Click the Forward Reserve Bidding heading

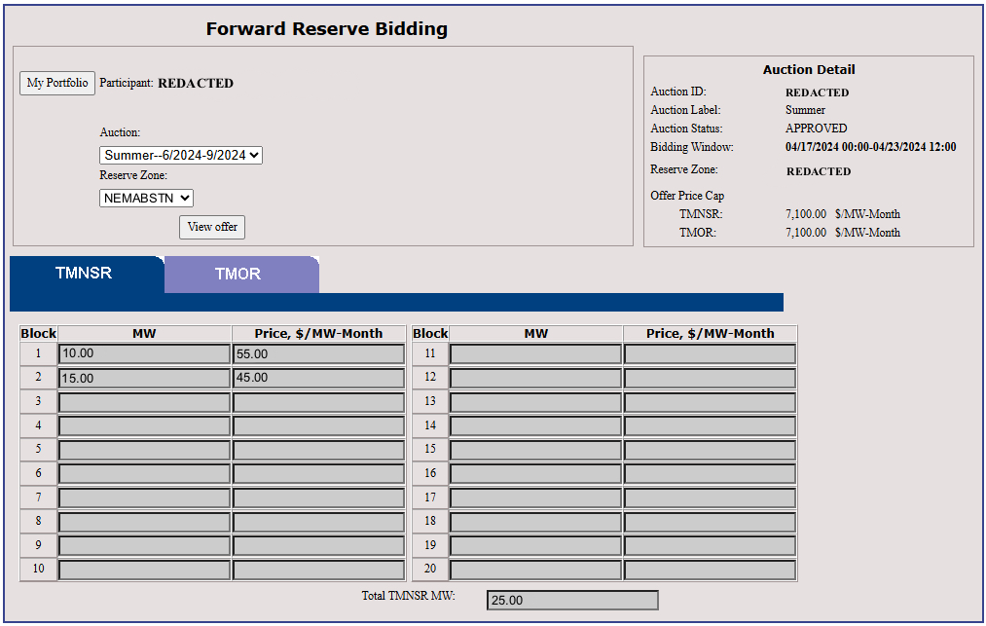pos(327,29)
